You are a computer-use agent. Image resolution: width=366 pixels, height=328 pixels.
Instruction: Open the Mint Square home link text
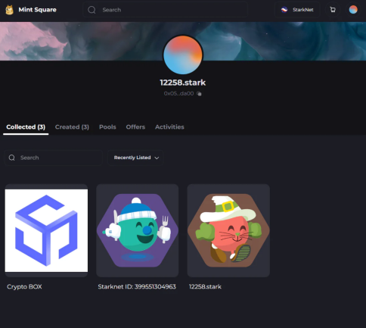tap(37, 10)
